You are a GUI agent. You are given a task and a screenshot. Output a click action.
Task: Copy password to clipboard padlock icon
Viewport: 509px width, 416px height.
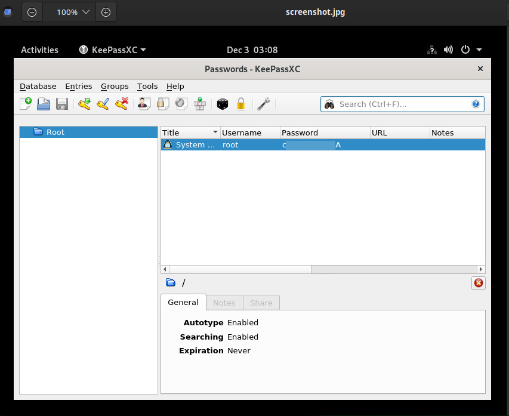163,104
